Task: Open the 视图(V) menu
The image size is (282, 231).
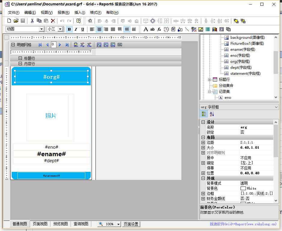Action: (x=47, y=13)
